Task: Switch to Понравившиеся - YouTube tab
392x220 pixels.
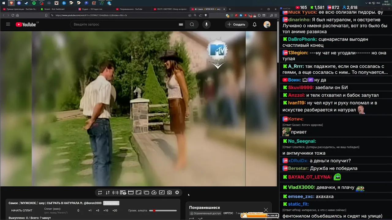Action: [x=132, y=9]
